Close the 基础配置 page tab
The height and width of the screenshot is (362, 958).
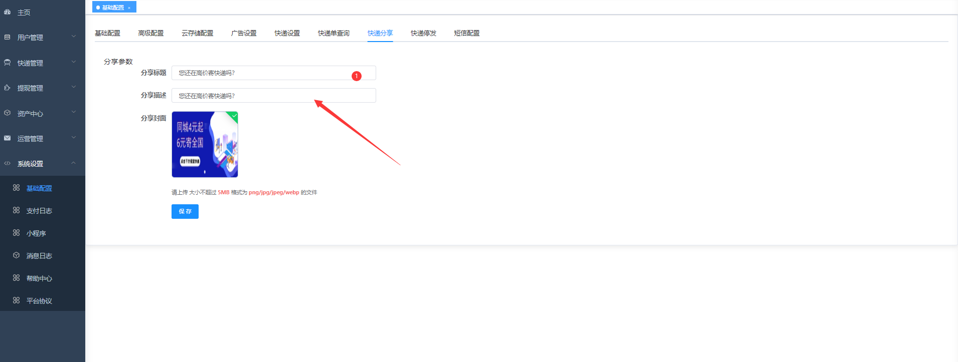(x=129, y=8)
